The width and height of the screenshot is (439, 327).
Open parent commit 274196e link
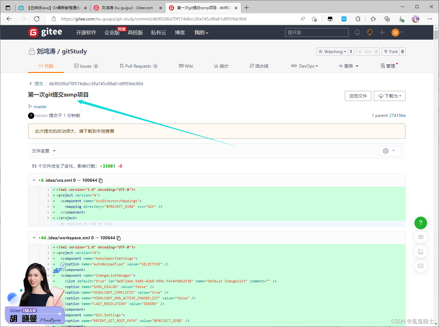(x=397, y=115)
